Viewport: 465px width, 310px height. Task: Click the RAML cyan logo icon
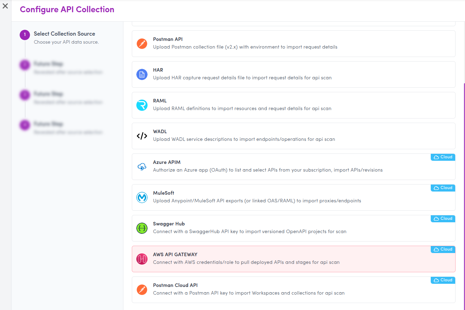pyautogui.click(x=142, y=105)
